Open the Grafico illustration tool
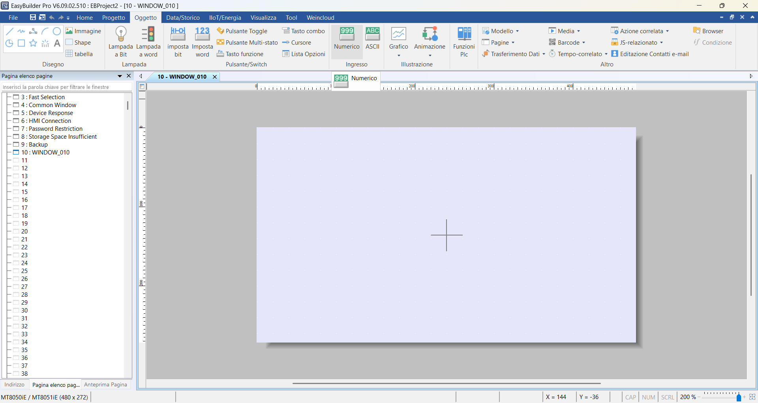 click(398, 40)
